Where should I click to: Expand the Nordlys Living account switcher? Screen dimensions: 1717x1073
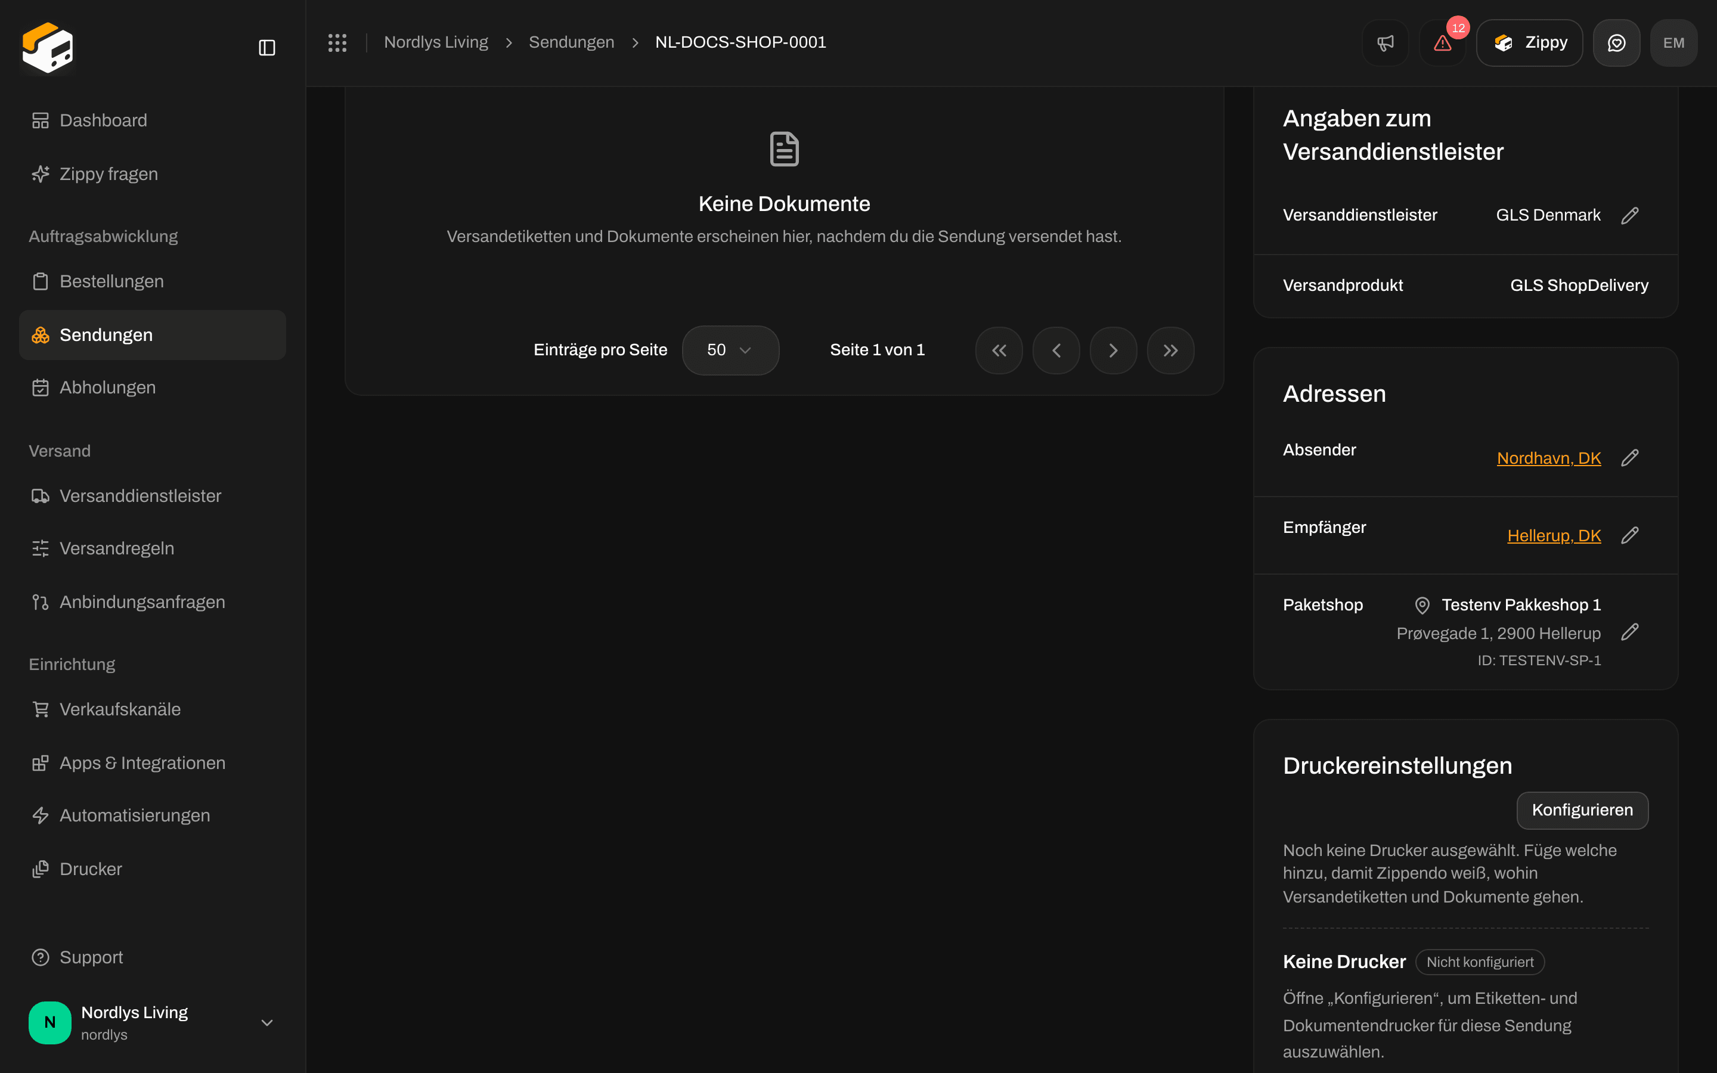pyautogui.click(x=153, y=1022)
